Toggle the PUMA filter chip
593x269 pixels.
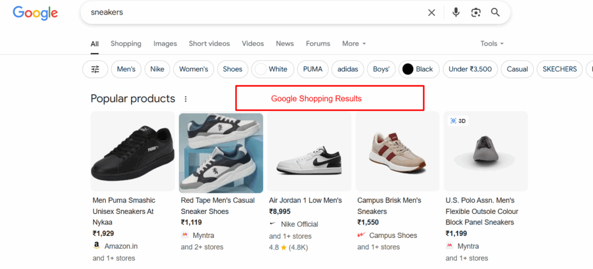(313, 69)
